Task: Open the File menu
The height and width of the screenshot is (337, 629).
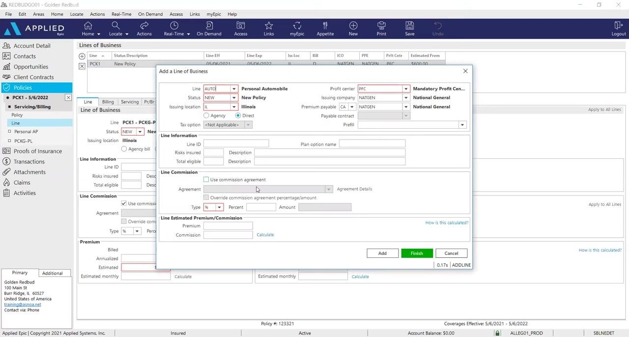Action: (8, 14)
